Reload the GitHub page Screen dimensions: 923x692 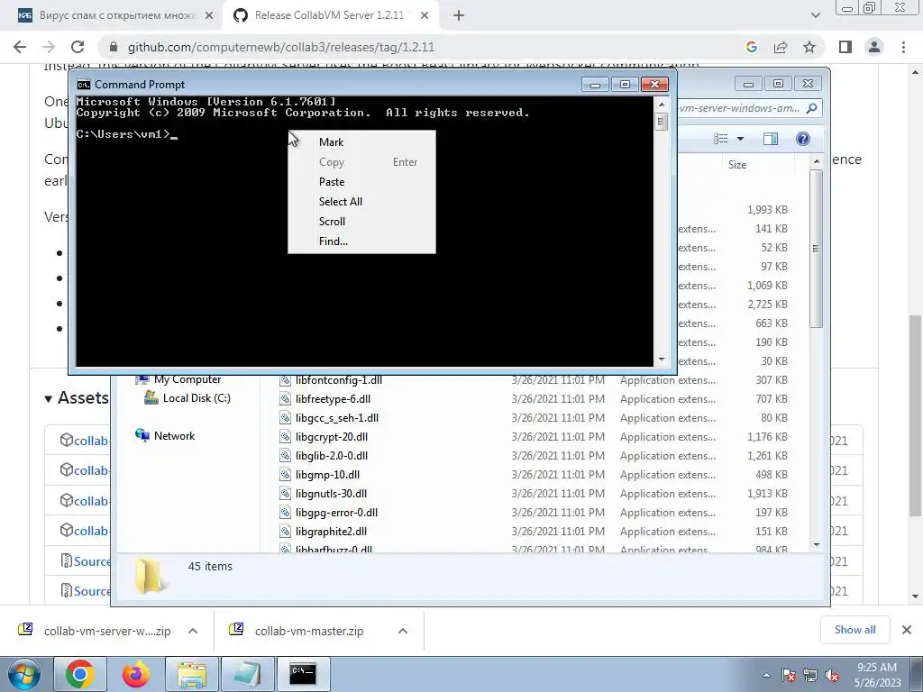click(78, 47)
